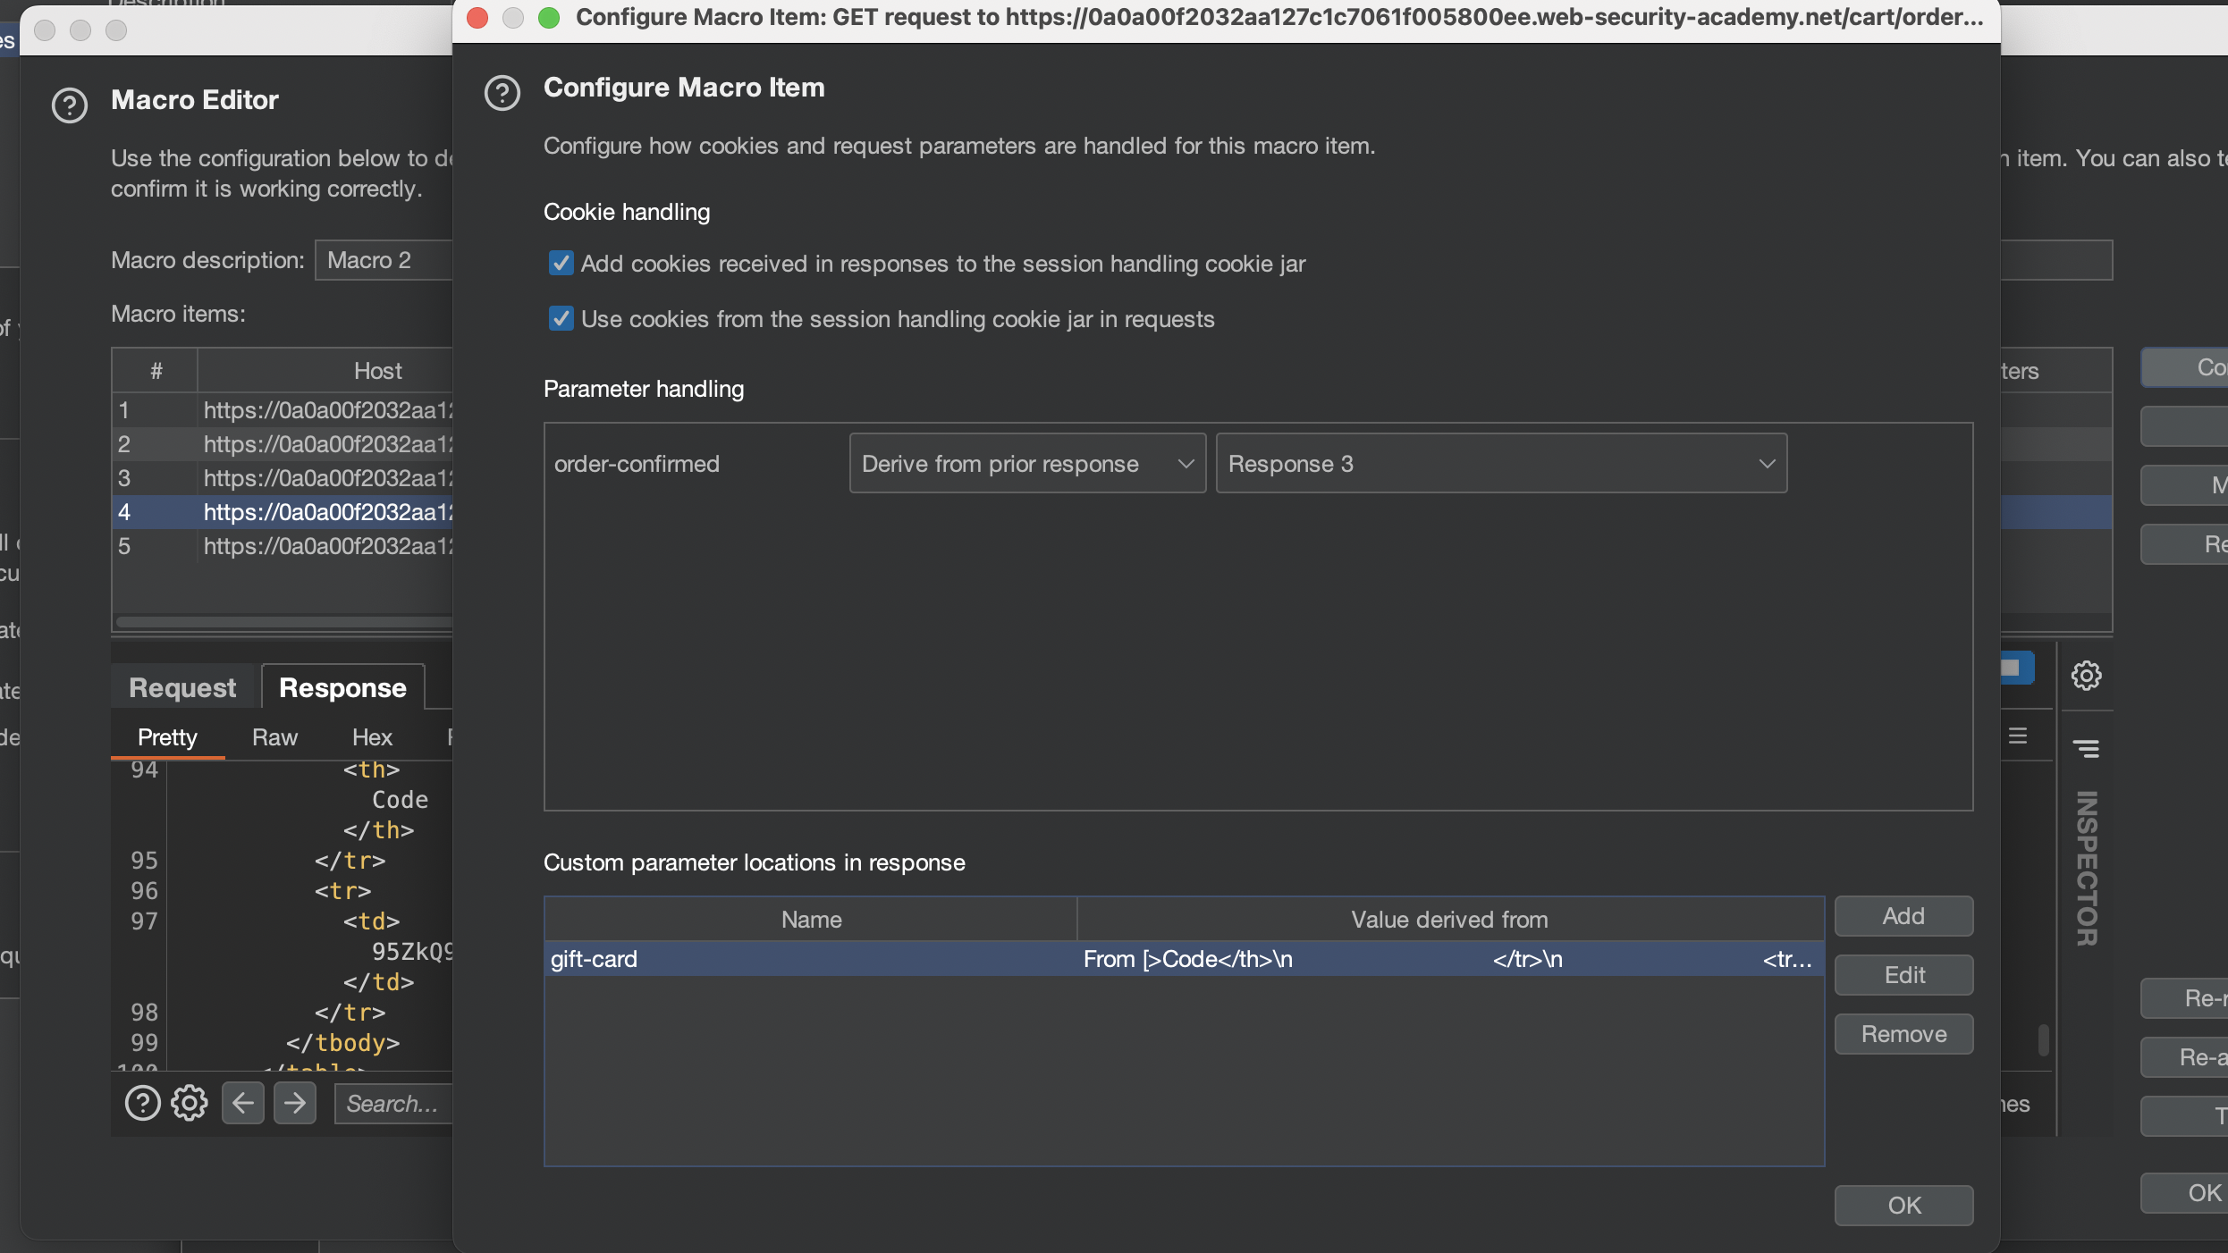The height and width of the screenshot is (1253, 2228).
Task: Click the Configure Macro Item help icon
Action: pos(502,93)
